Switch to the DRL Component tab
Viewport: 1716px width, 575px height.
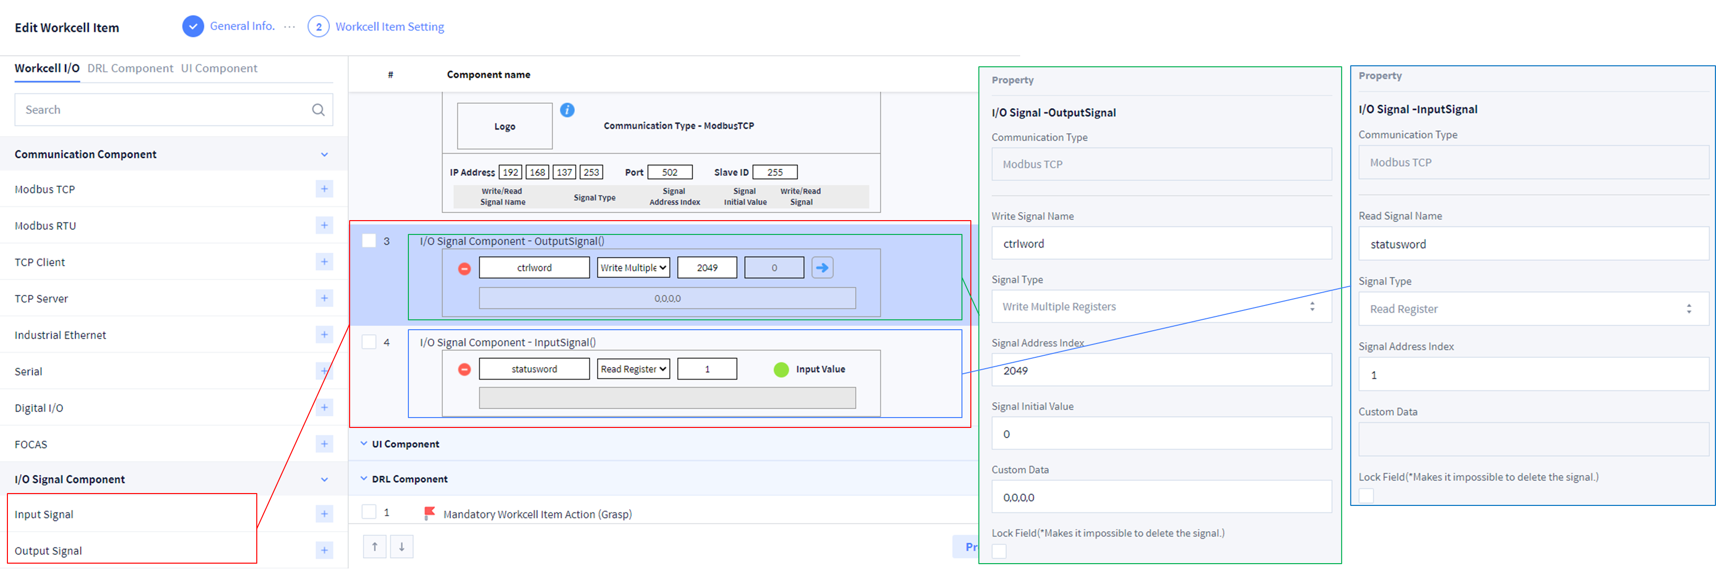point(130,69)
